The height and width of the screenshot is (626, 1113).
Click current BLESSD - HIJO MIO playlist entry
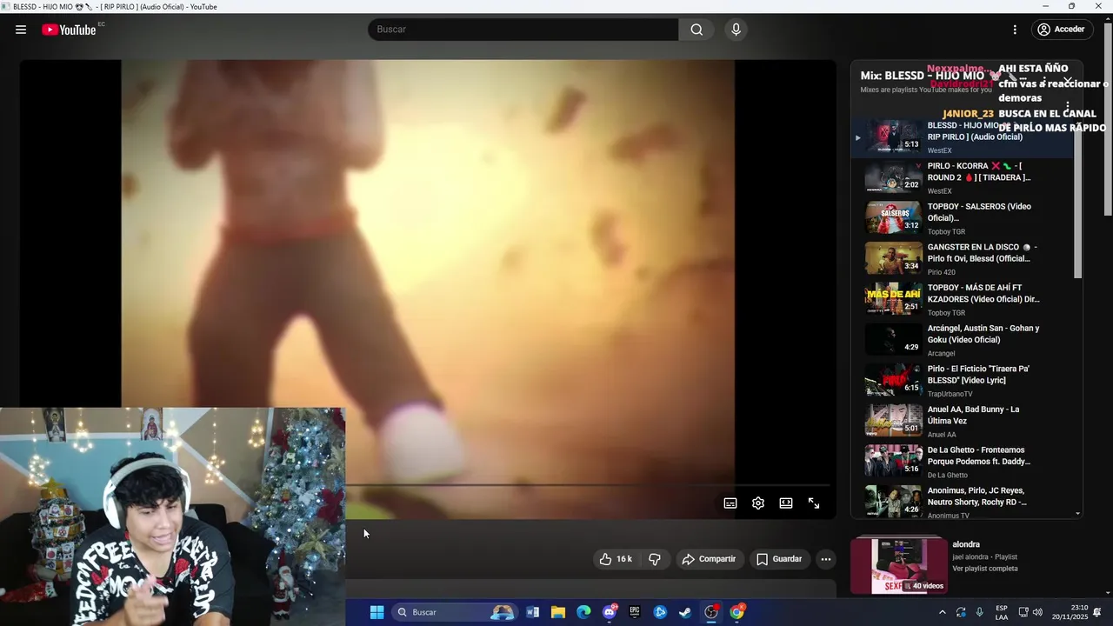coord(961,137)
